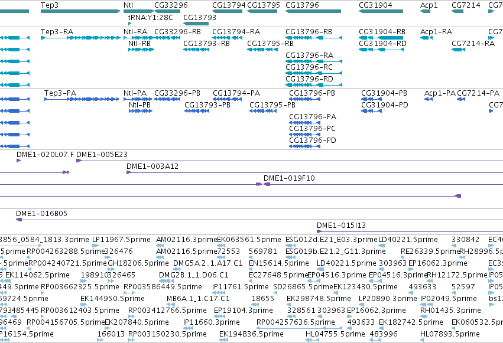Click the CG31904-PD protein label

[x=385, y=105]
